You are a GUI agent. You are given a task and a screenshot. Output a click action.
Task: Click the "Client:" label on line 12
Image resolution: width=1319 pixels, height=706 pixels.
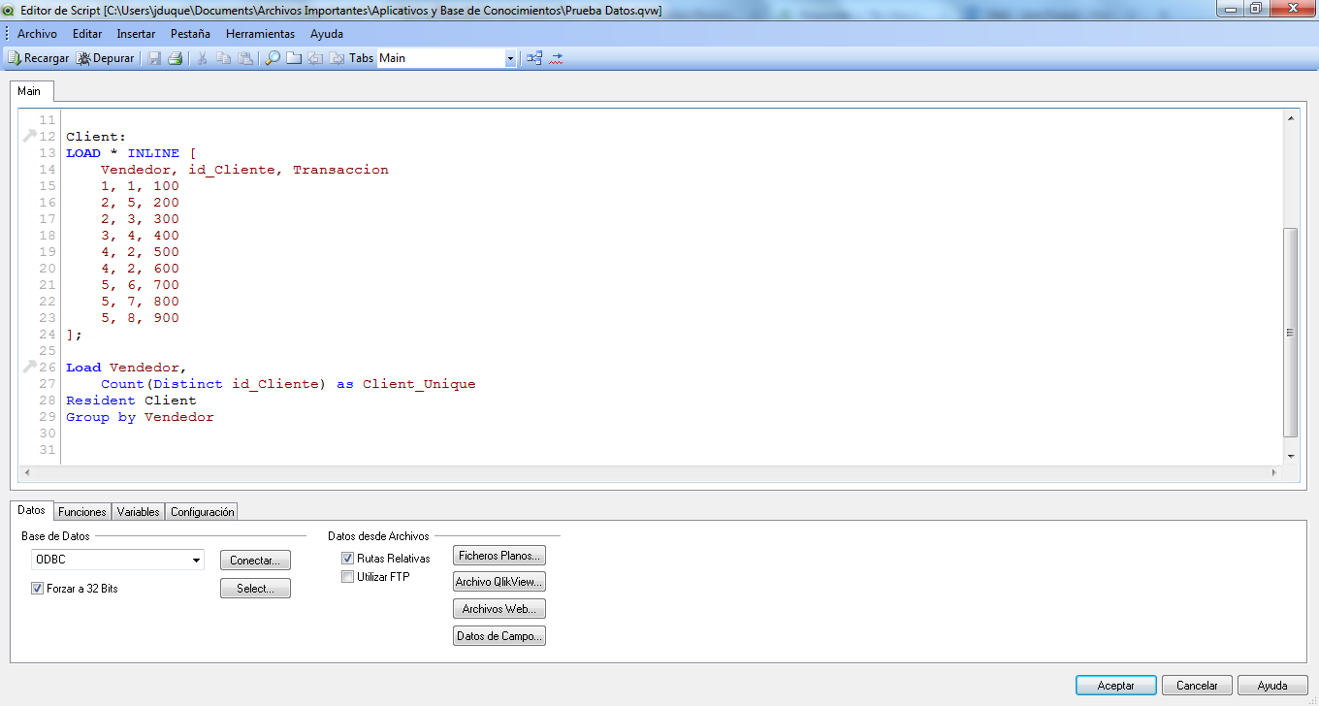(96, 137)
